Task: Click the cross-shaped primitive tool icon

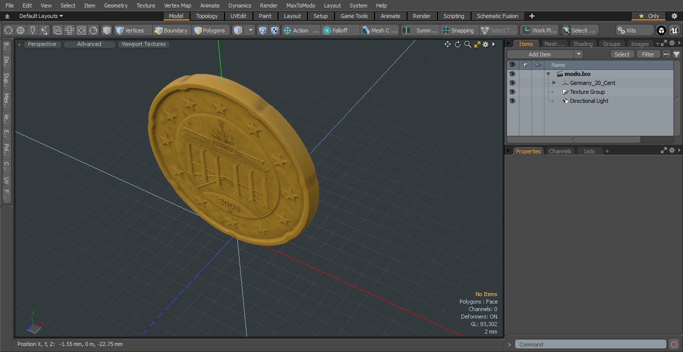Action: pyautogui.click(x=69, y=30)
